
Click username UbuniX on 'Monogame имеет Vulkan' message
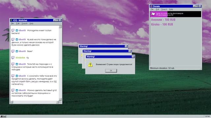(x=22, y=30)
